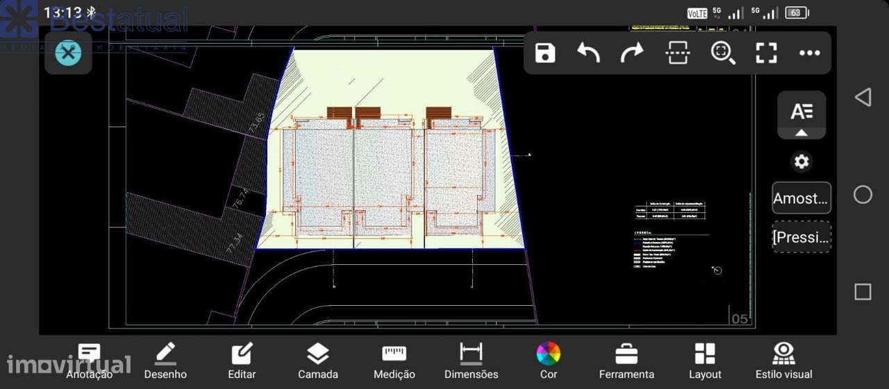Open the Cor color wheel
This screenshot has width=889, height=389.
[x=549, y=361]
